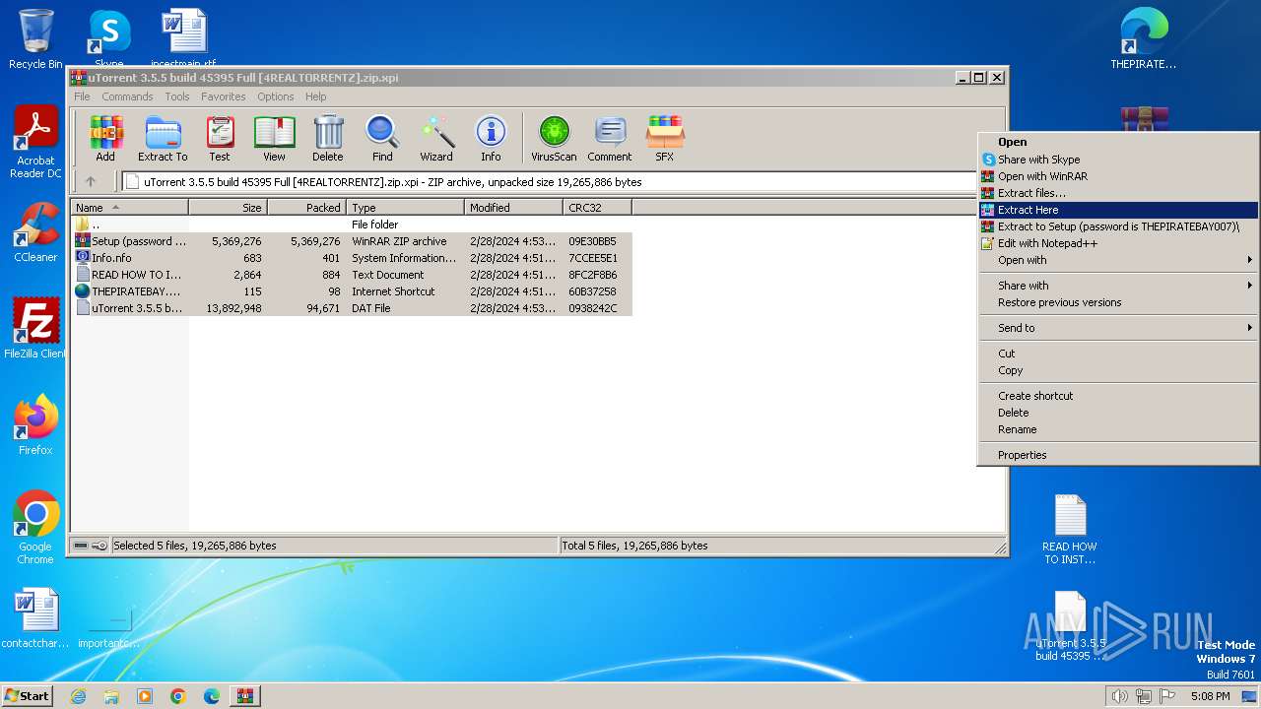This screenshot has height=709, width=1261.
Task: Expand the Send to submenu
Action: coord(1118,328)
